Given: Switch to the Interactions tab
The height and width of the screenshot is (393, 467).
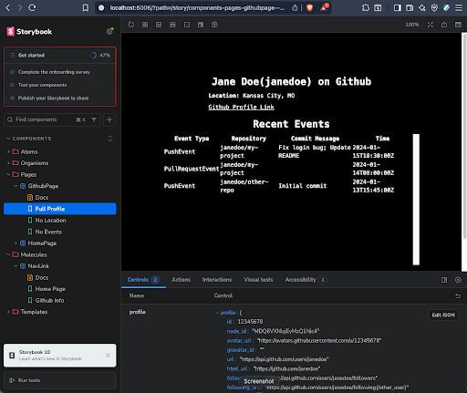Looking at the screenshot, I should 217,280.
